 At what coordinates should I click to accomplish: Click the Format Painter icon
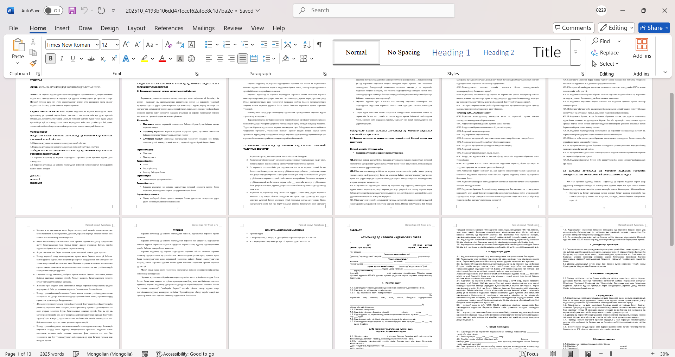point(33,63)
